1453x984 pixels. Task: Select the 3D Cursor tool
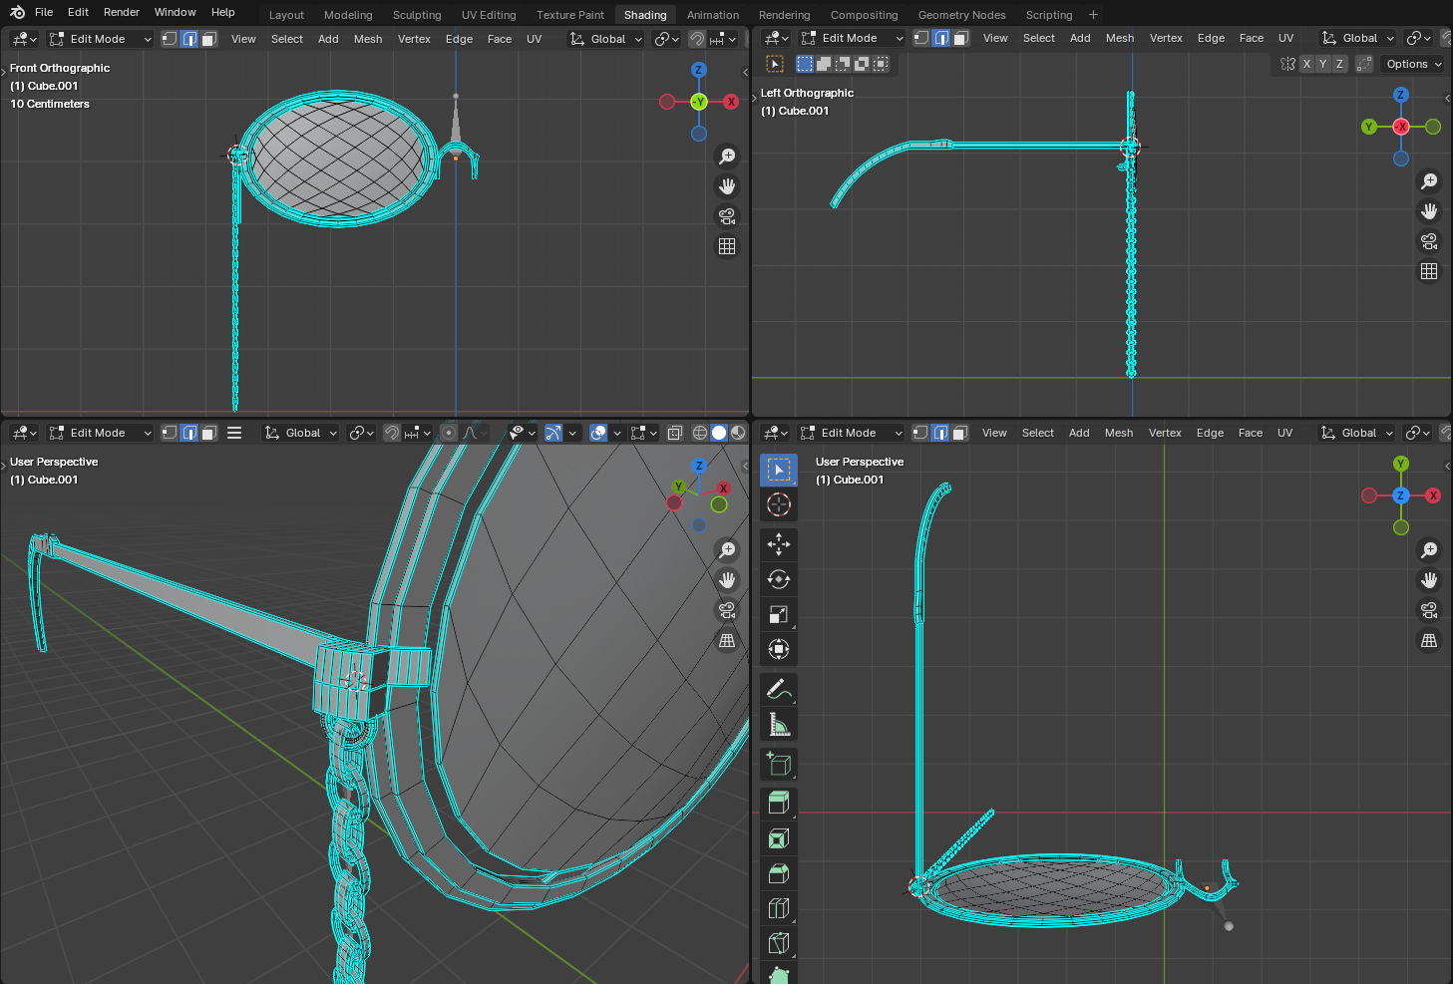pos(779,504)
